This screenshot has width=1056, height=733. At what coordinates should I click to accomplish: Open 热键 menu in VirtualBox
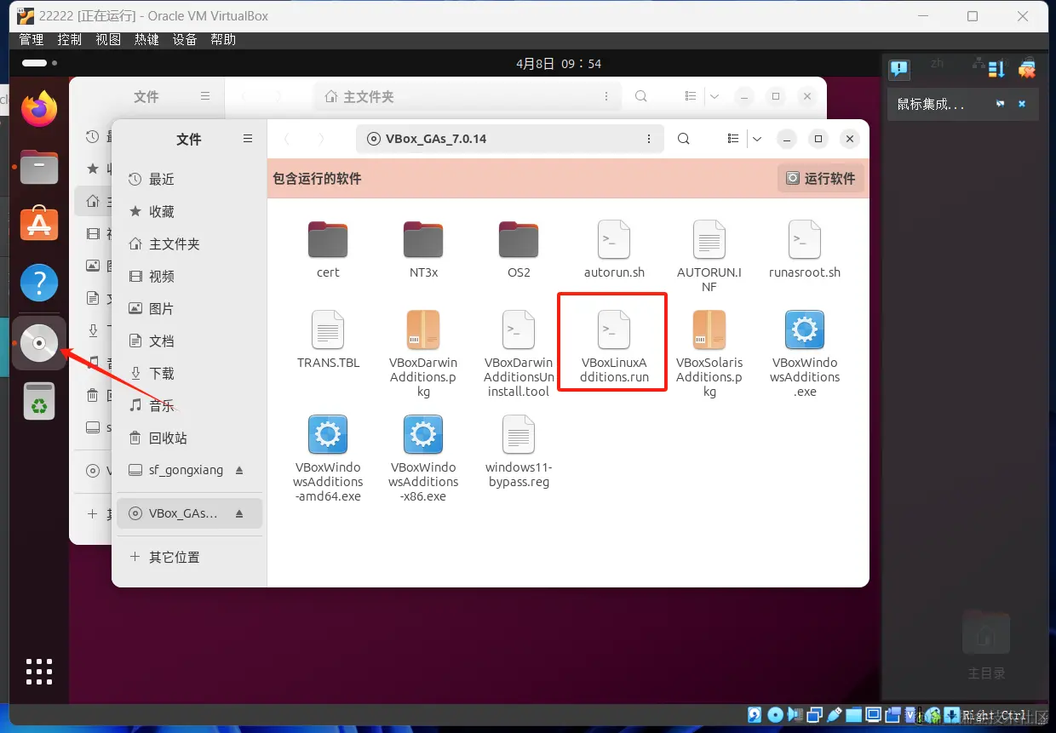tap(146, 40)
